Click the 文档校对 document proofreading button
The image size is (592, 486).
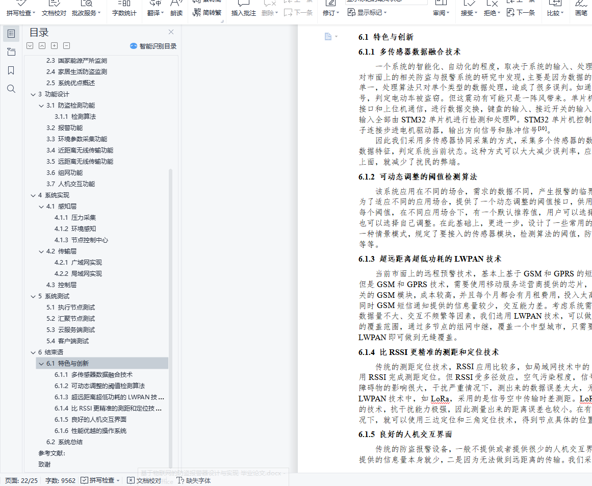click(54, 9)
